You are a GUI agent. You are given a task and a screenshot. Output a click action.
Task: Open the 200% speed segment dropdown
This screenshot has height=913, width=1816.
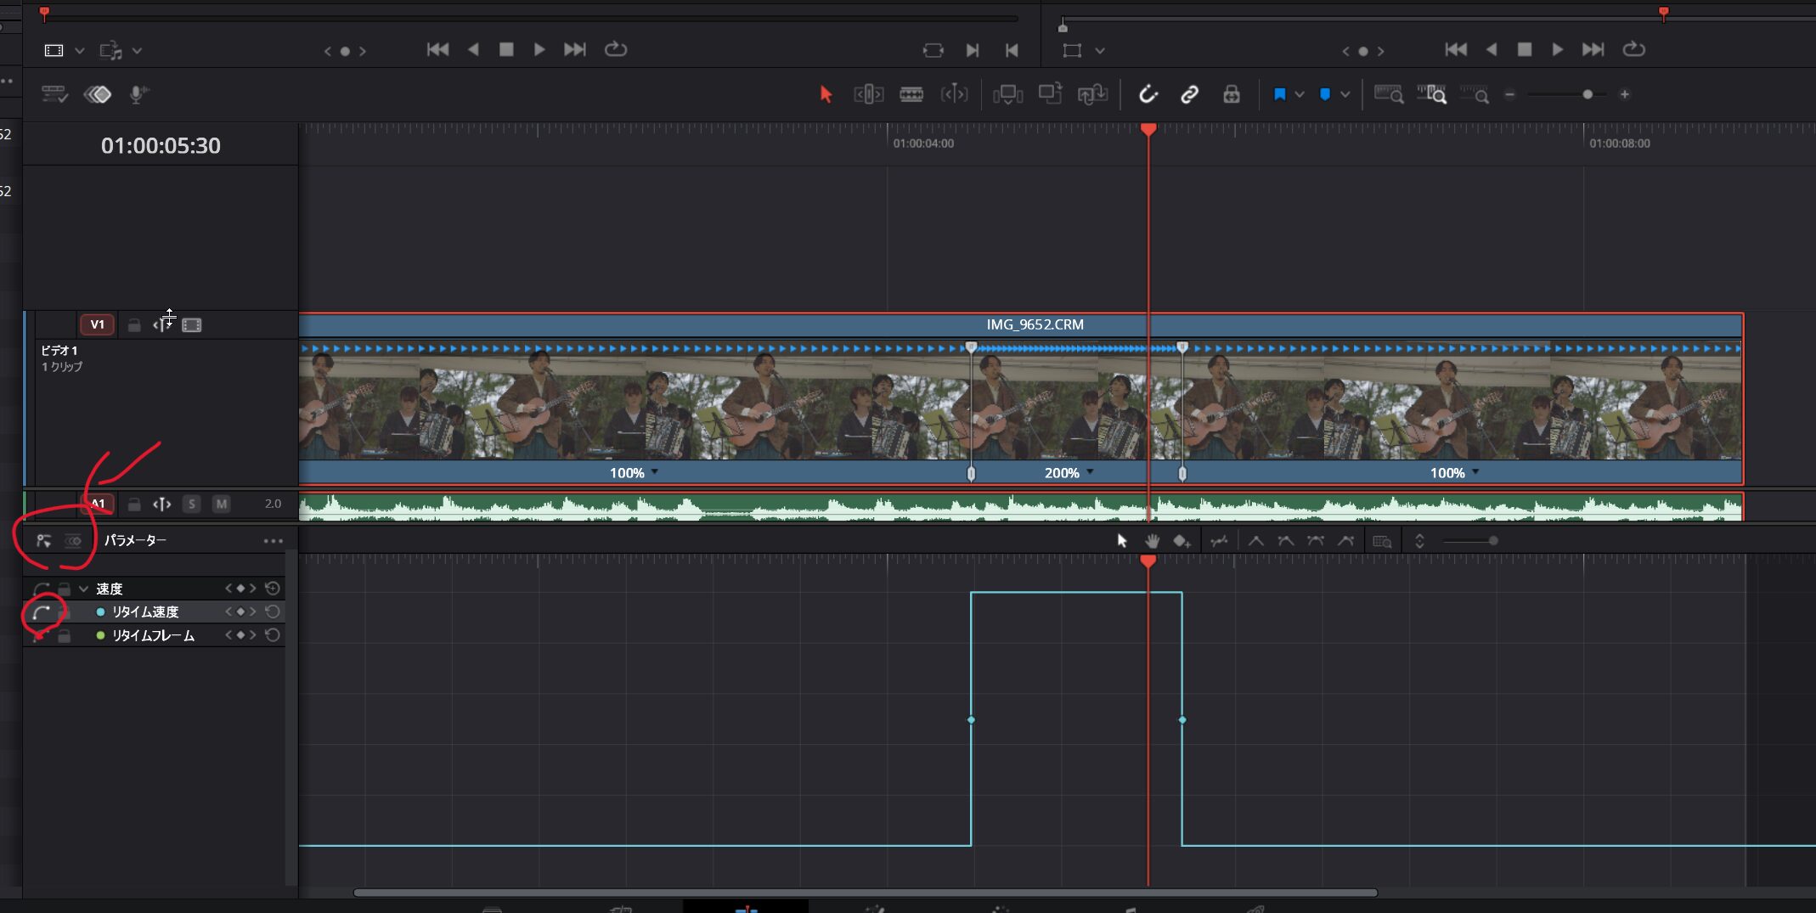coord(1090,472)
